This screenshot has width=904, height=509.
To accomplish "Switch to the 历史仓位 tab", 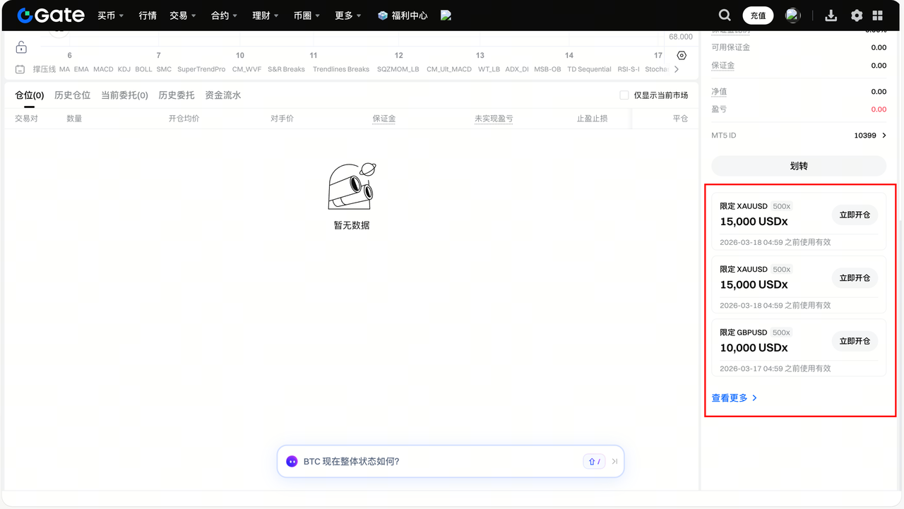I will [x=72, y=95].
